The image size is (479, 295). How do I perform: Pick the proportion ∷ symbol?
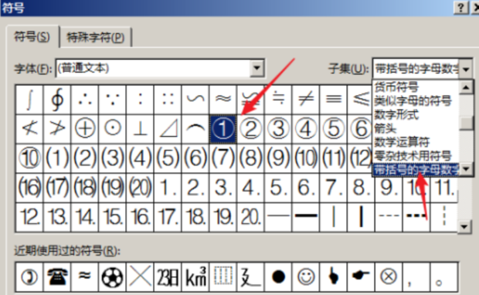point(168,100)
